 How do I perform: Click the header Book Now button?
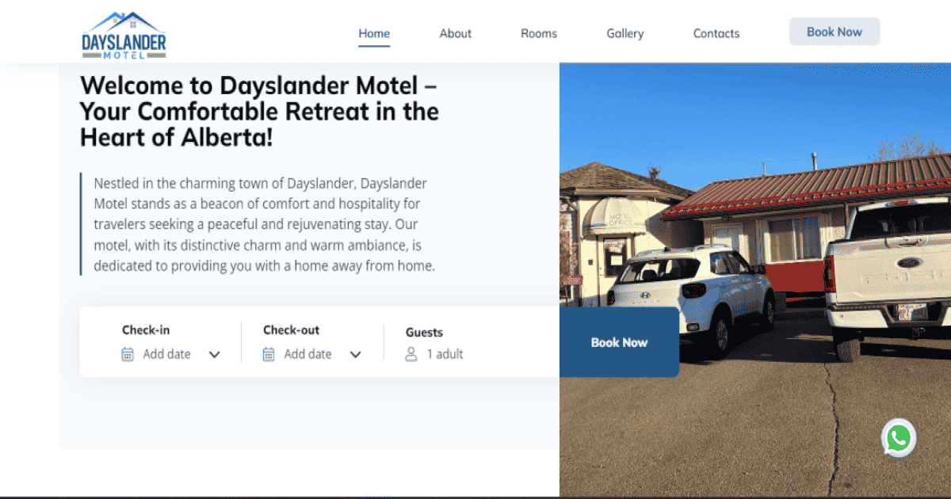point(835,32)
